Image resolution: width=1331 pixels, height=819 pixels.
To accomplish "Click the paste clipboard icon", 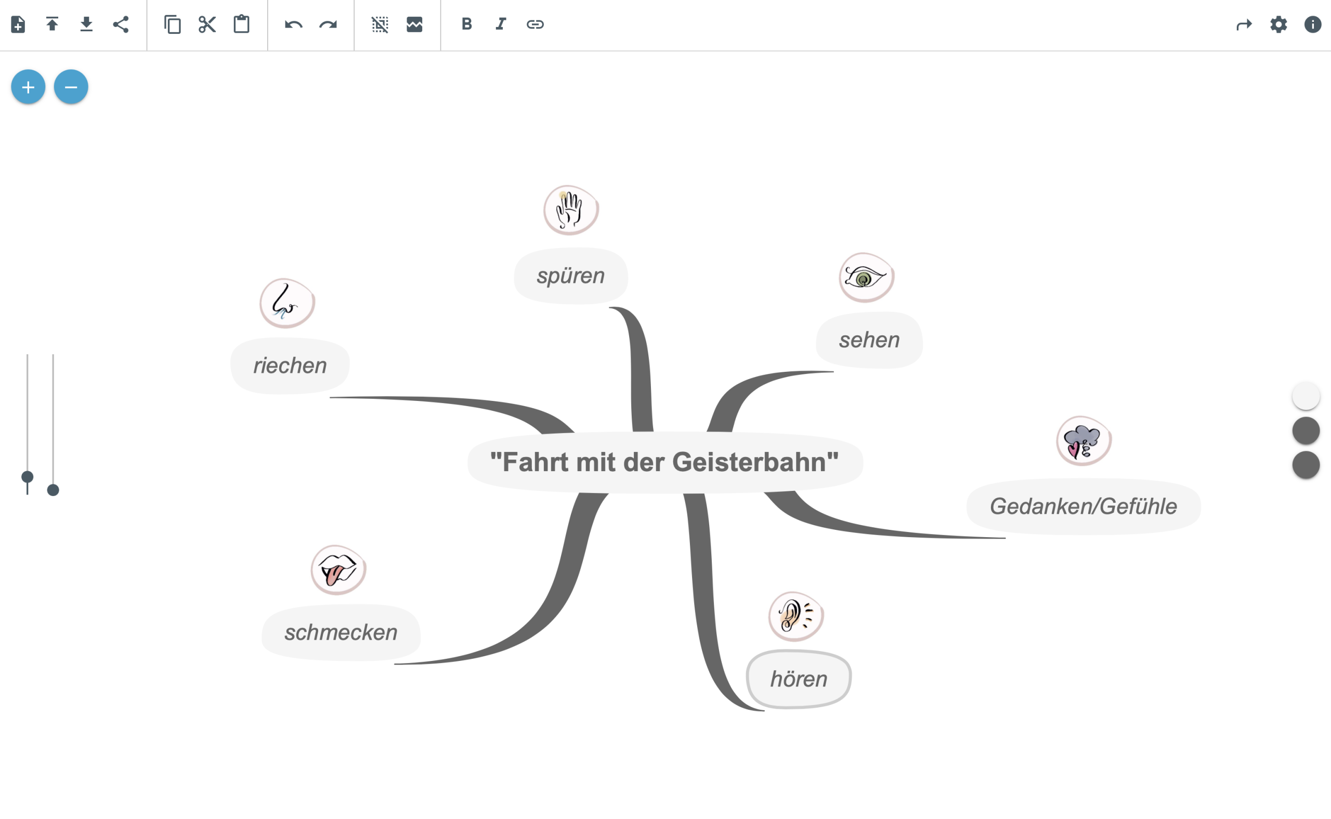I will (242, 24).
